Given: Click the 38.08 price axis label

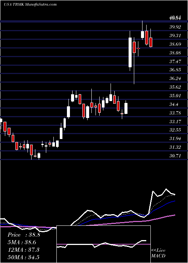Looking at the screenshot, I should pos(175,53).
